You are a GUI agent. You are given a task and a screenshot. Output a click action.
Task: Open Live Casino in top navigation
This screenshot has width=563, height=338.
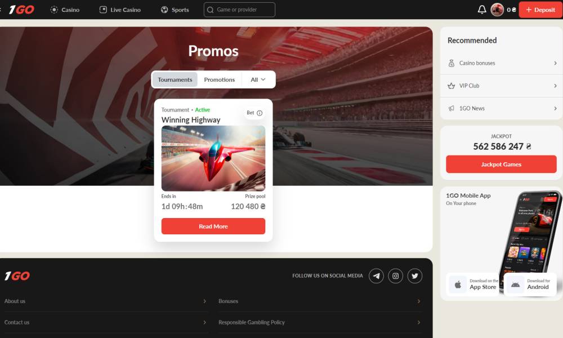[x=120, y=10]
